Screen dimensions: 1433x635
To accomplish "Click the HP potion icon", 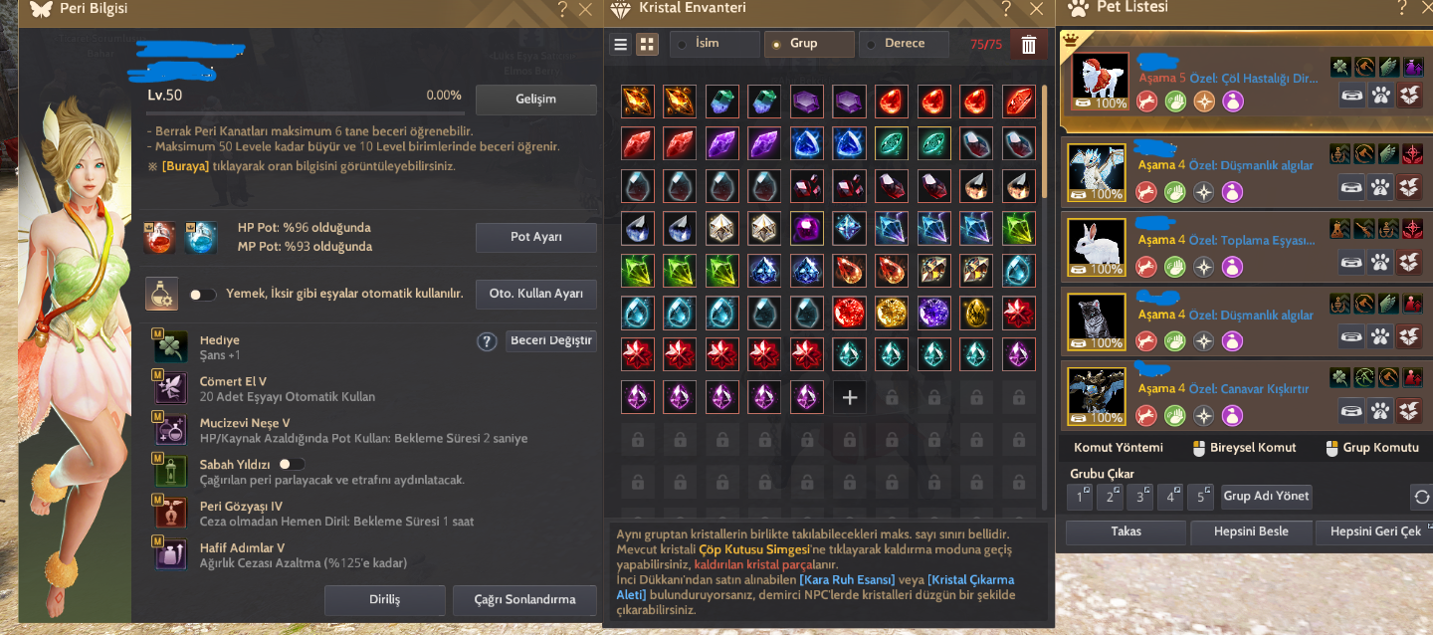I will [x=160, y=237].
